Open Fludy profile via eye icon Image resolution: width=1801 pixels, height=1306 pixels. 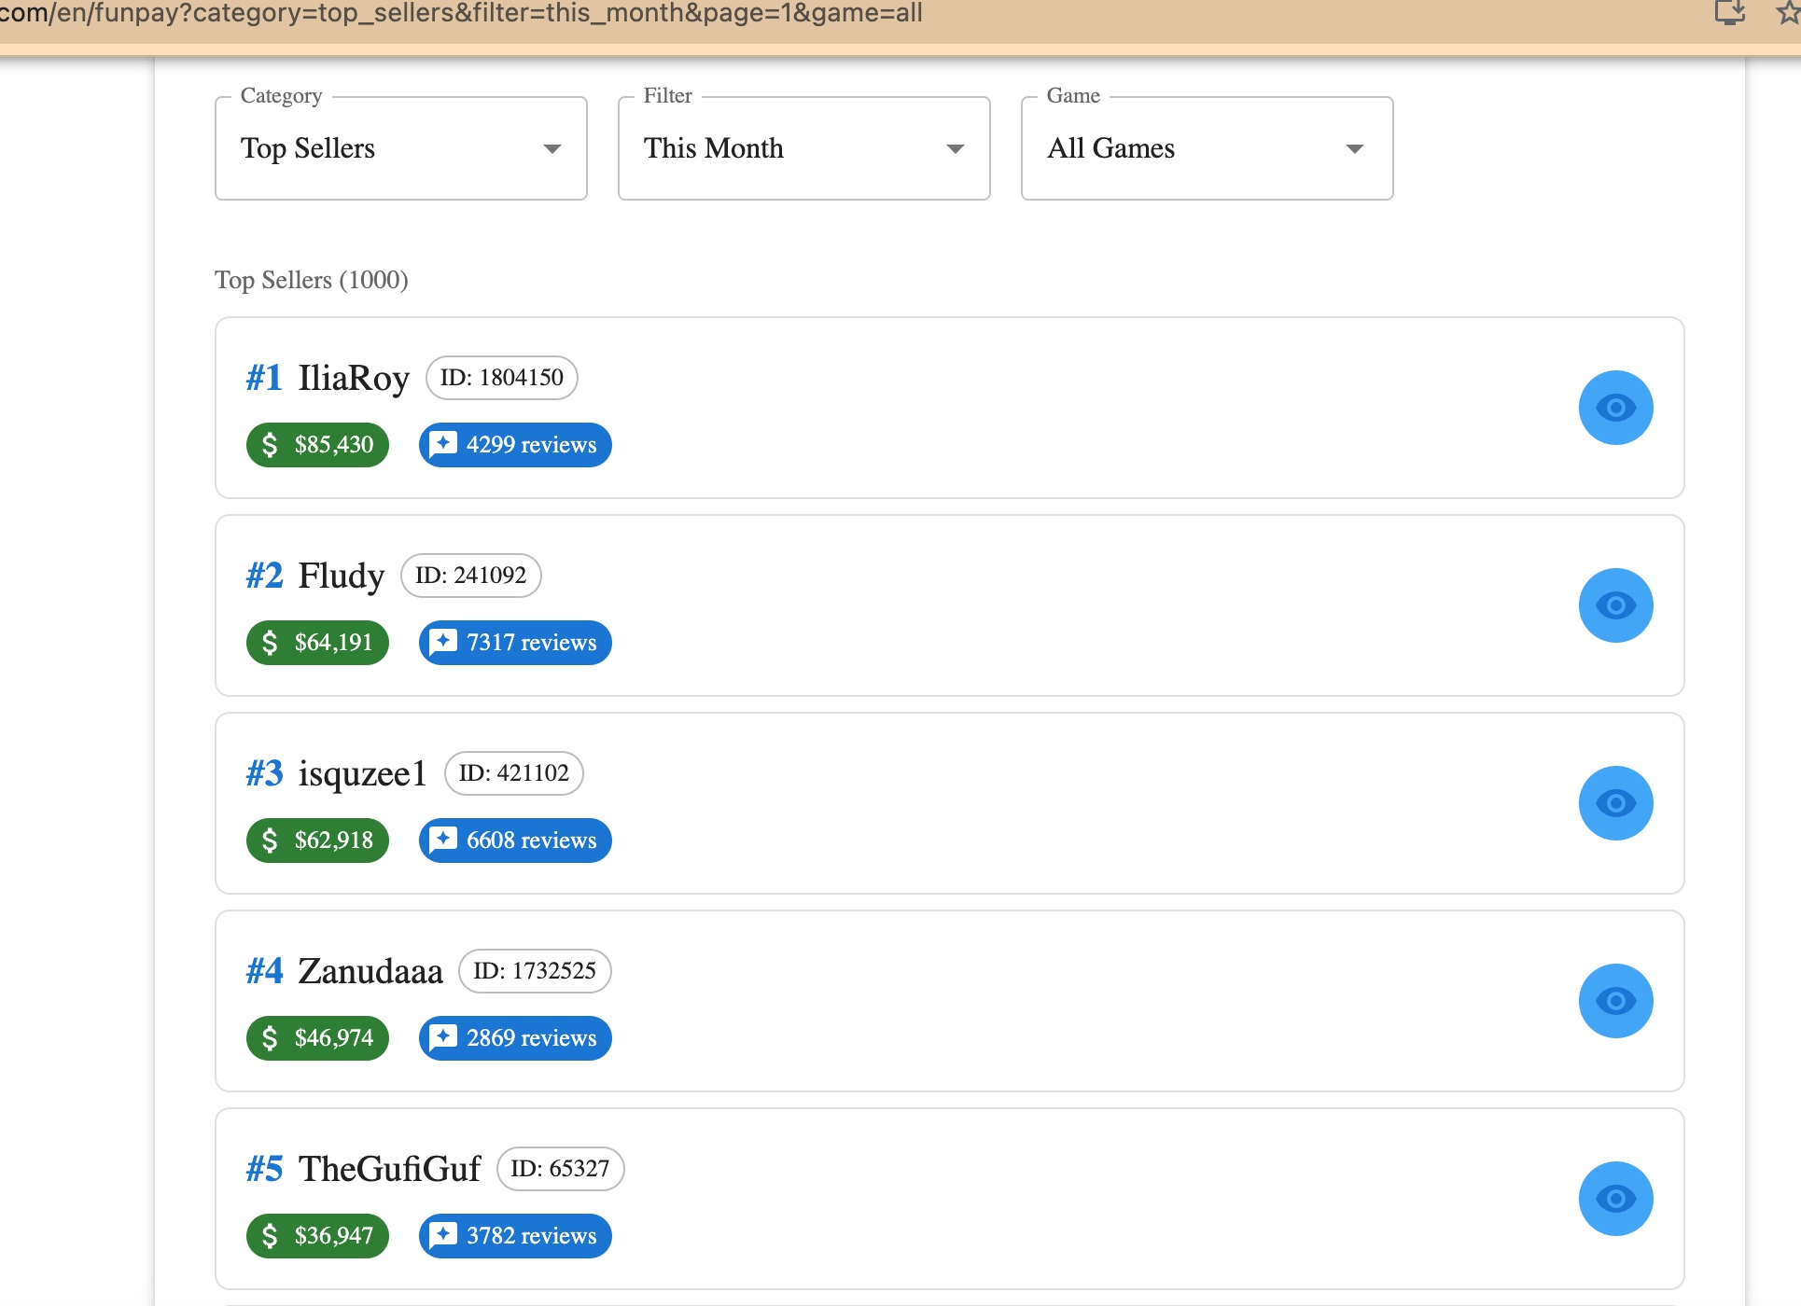[x=1615, y=605]
